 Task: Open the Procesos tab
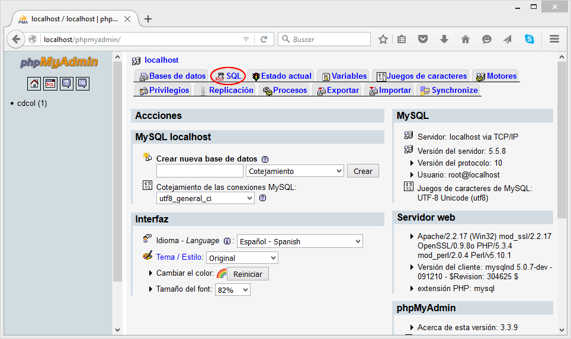point(285,90)
